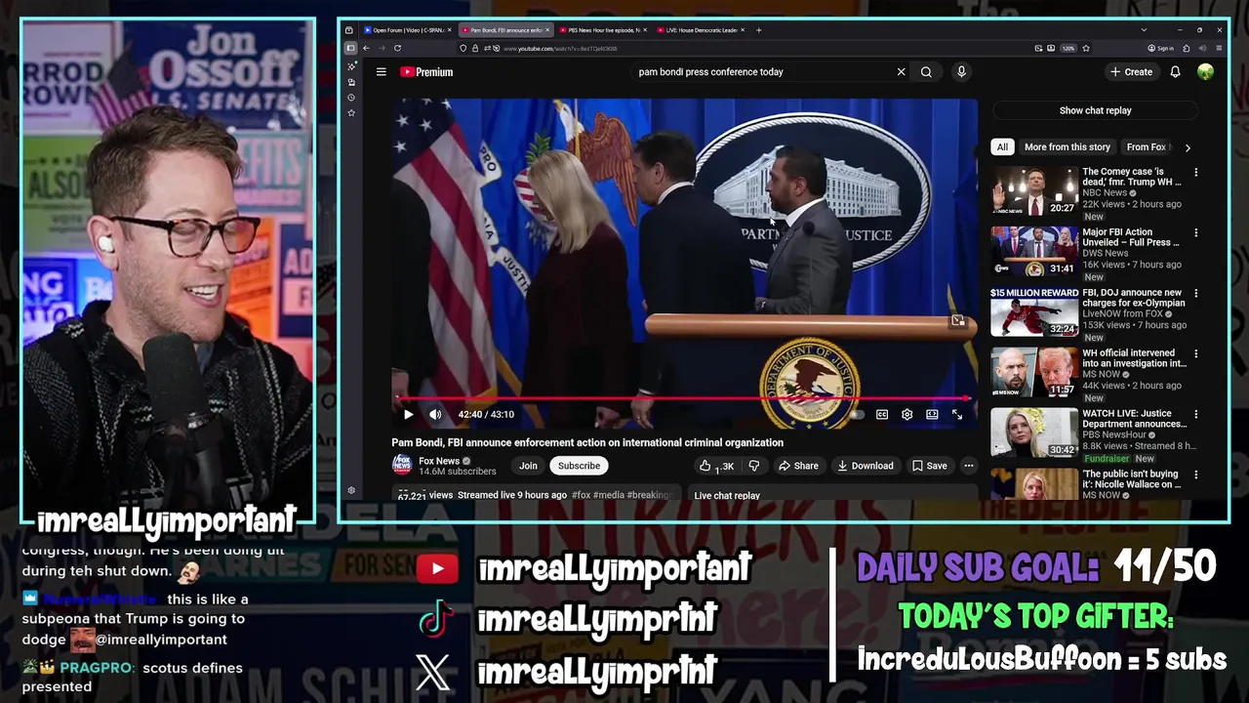Open browser extensions puzzle icon
This screenshot has width=1249, height=703.
(x=1187, y=48)
